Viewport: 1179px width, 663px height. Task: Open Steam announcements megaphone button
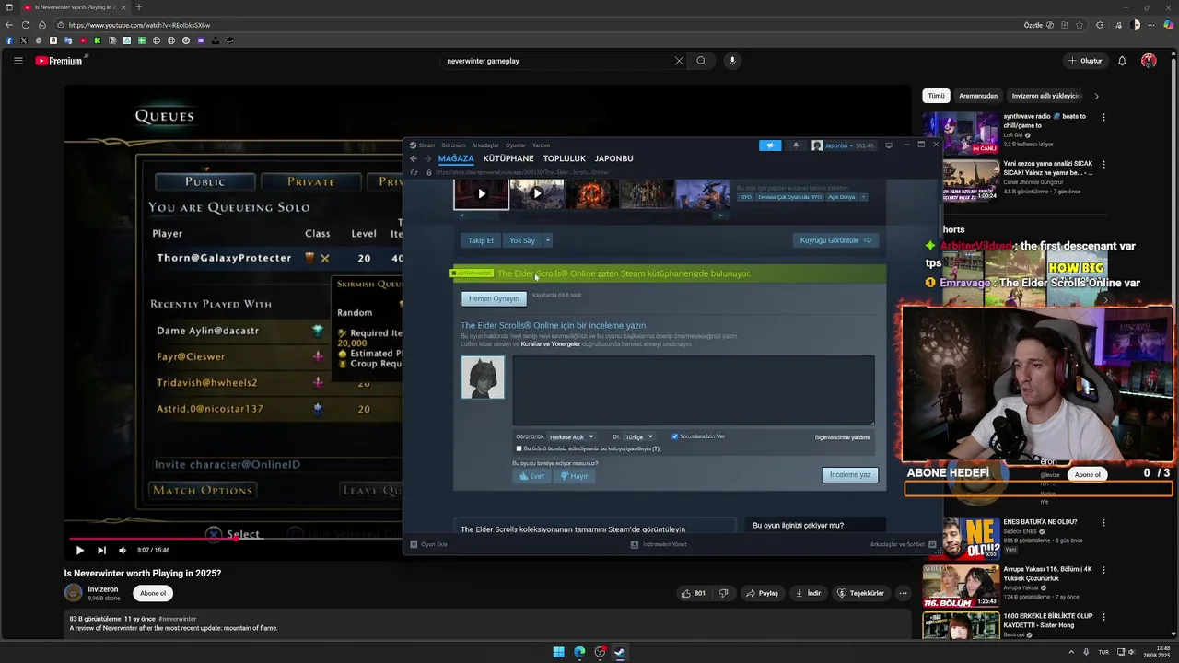[770, 145]
